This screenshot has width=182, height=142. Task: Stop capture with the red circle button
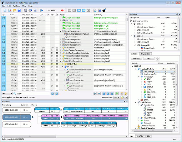click(62, 10)
